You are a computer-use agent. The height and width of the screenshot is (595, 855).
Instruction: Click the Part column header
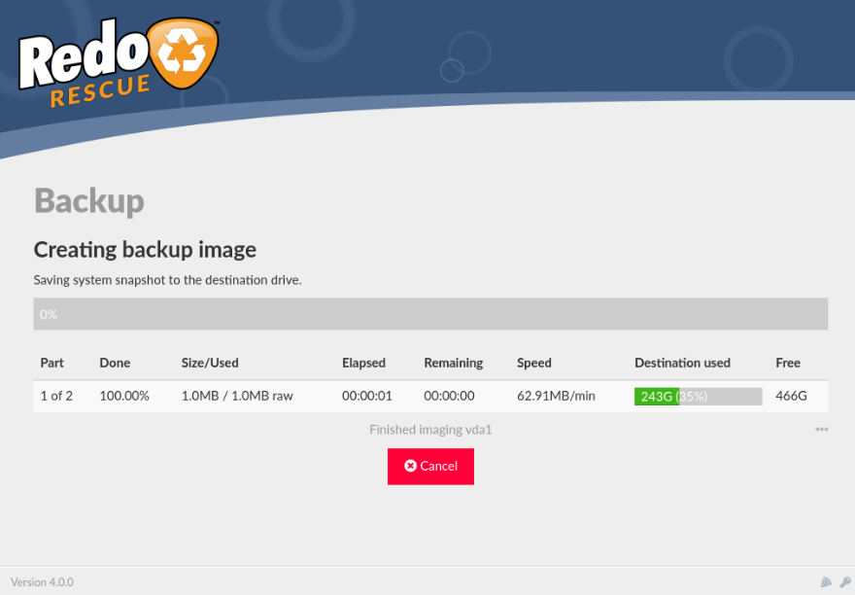[x=51, y=363]
